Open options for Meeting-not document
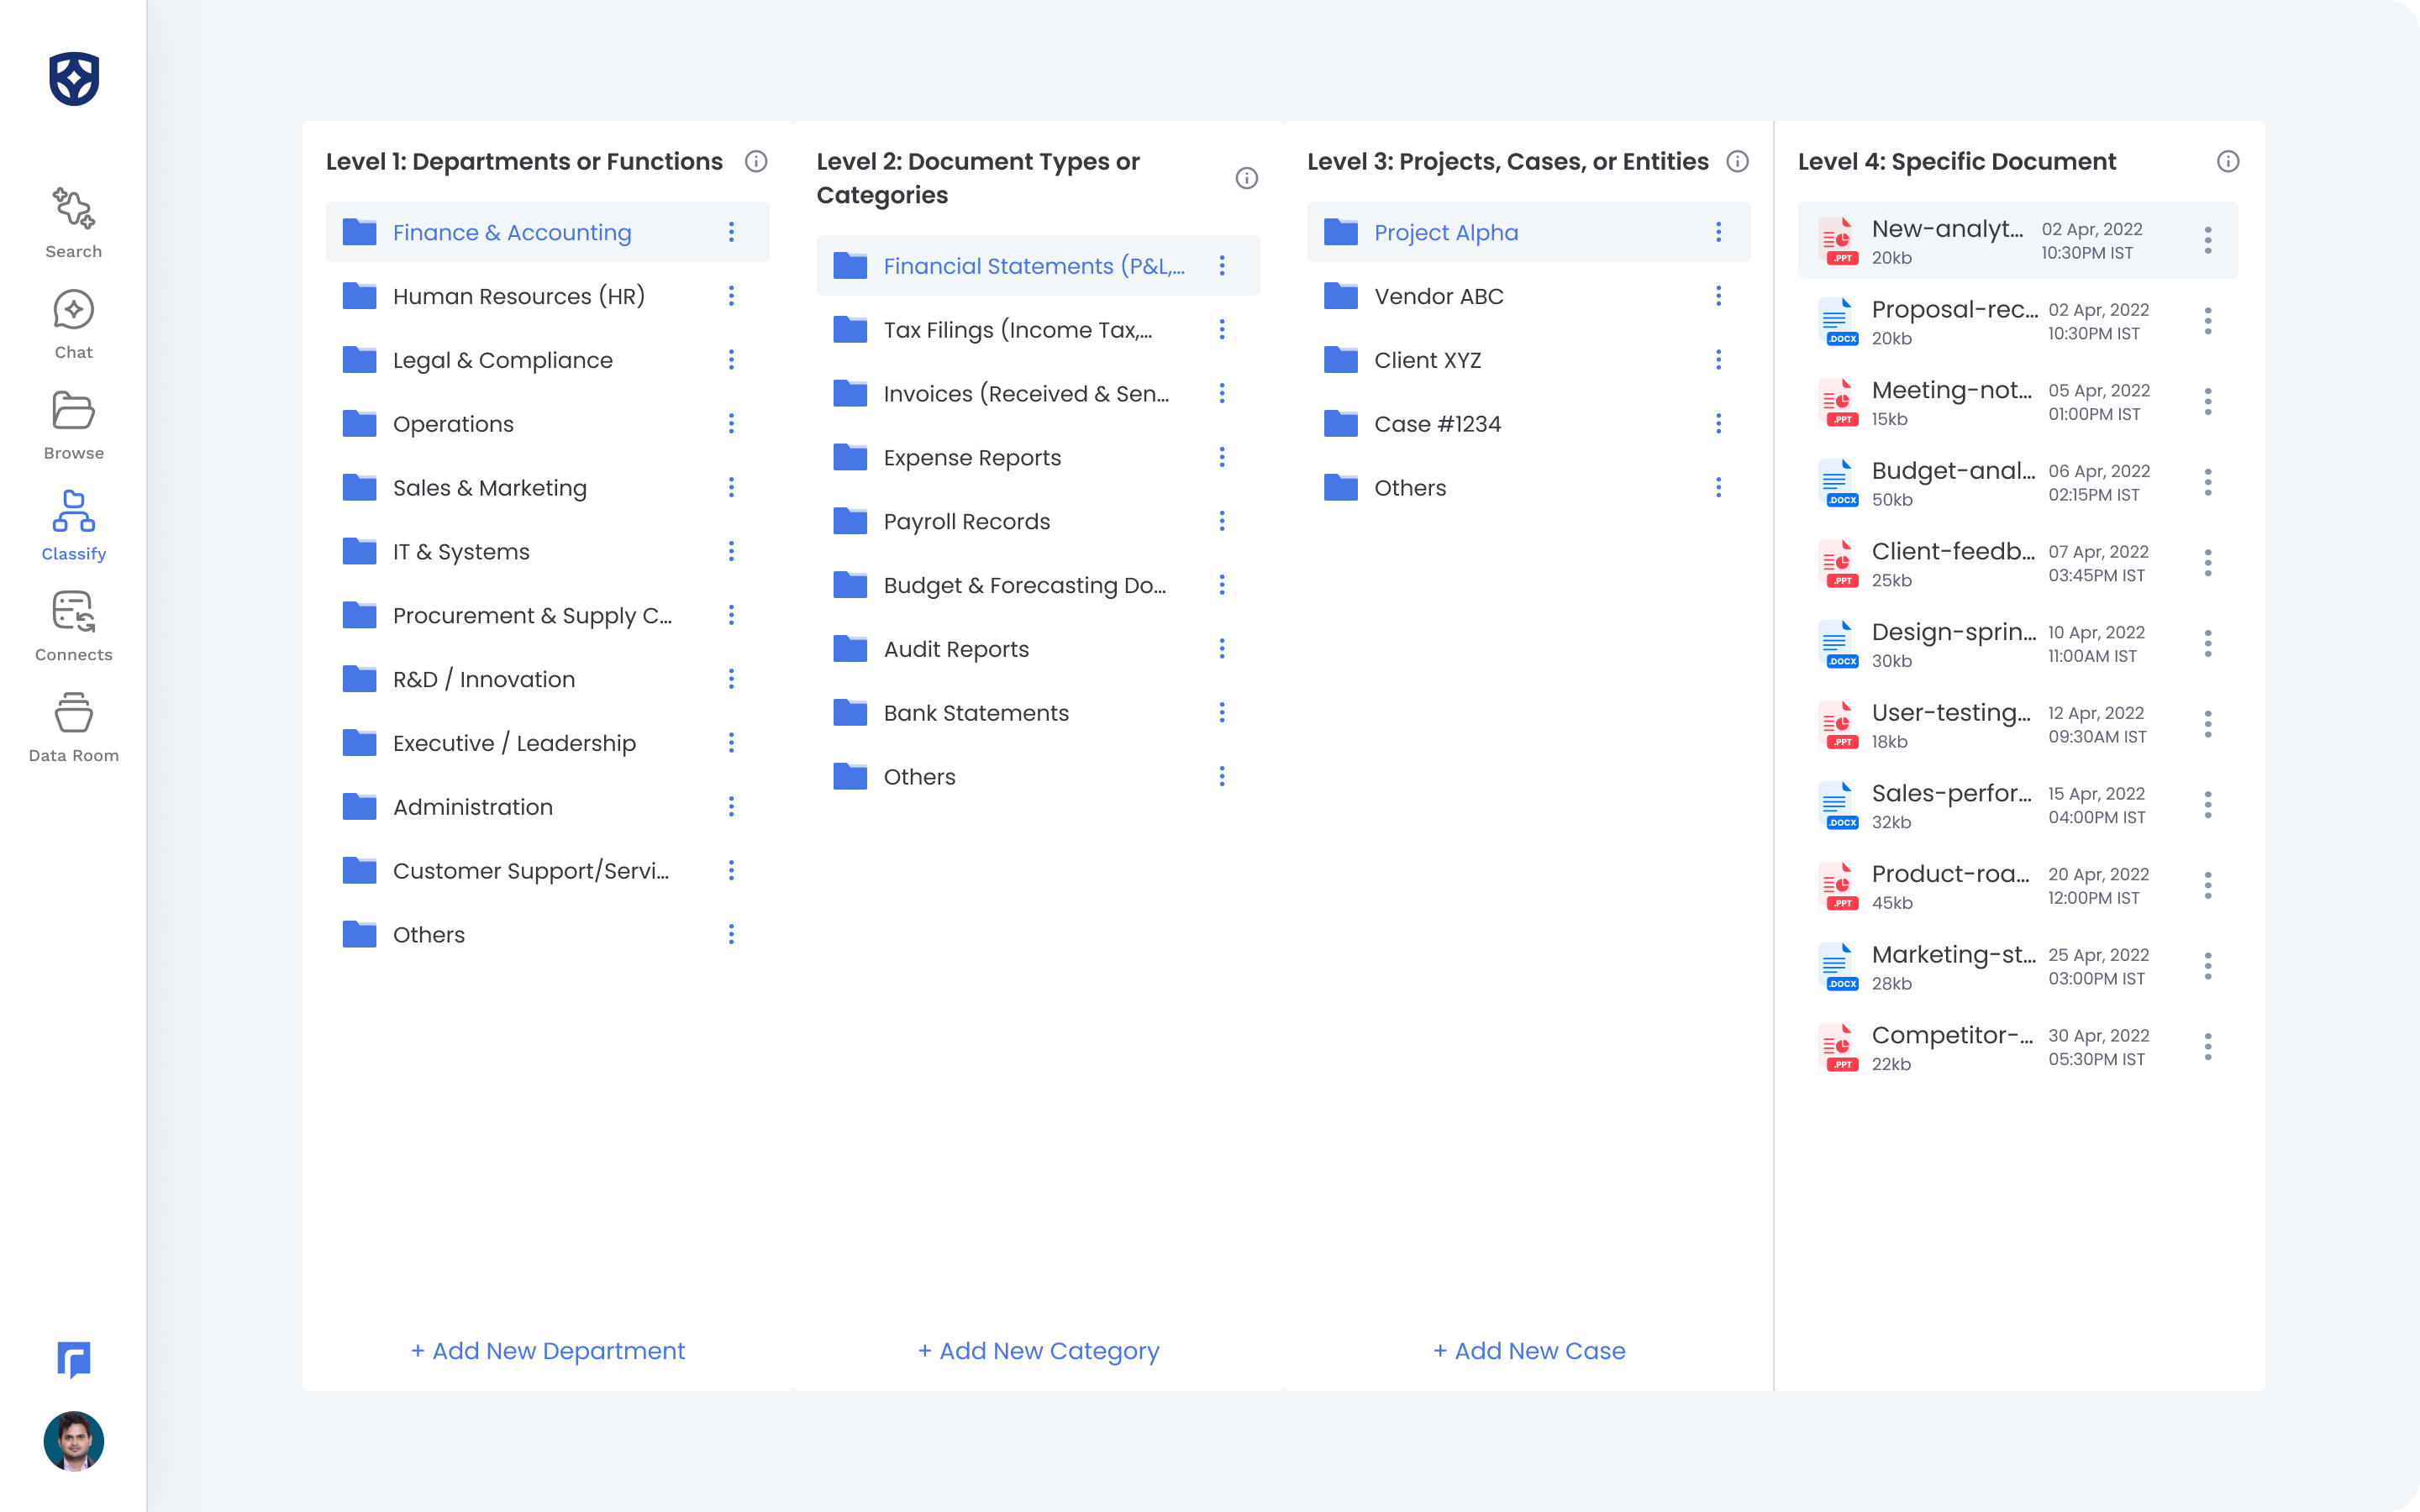This screenshot has width=2420, height=1512. coord(2208,402)
